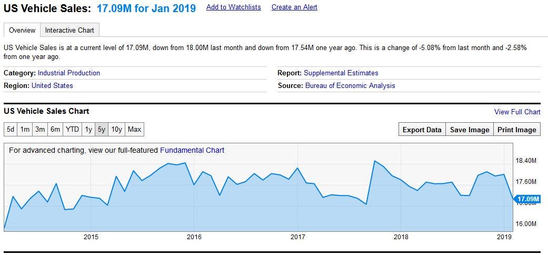Set chart range to 5d
Screen dimensions: 548x255
coord(11,129)
